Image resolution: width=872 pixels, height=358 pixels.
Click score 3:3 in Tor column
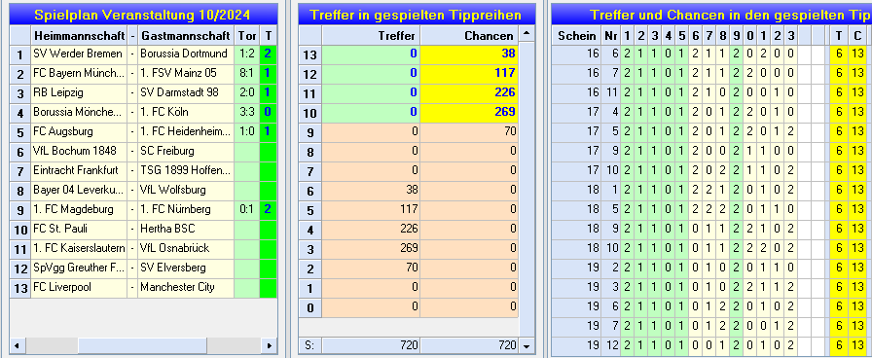coord(247,112)
